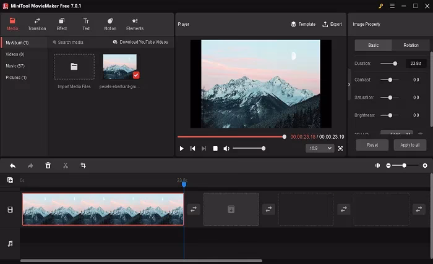Click the add track icon above timeline
The image size is (433, 264).
[x=10, y=180]
